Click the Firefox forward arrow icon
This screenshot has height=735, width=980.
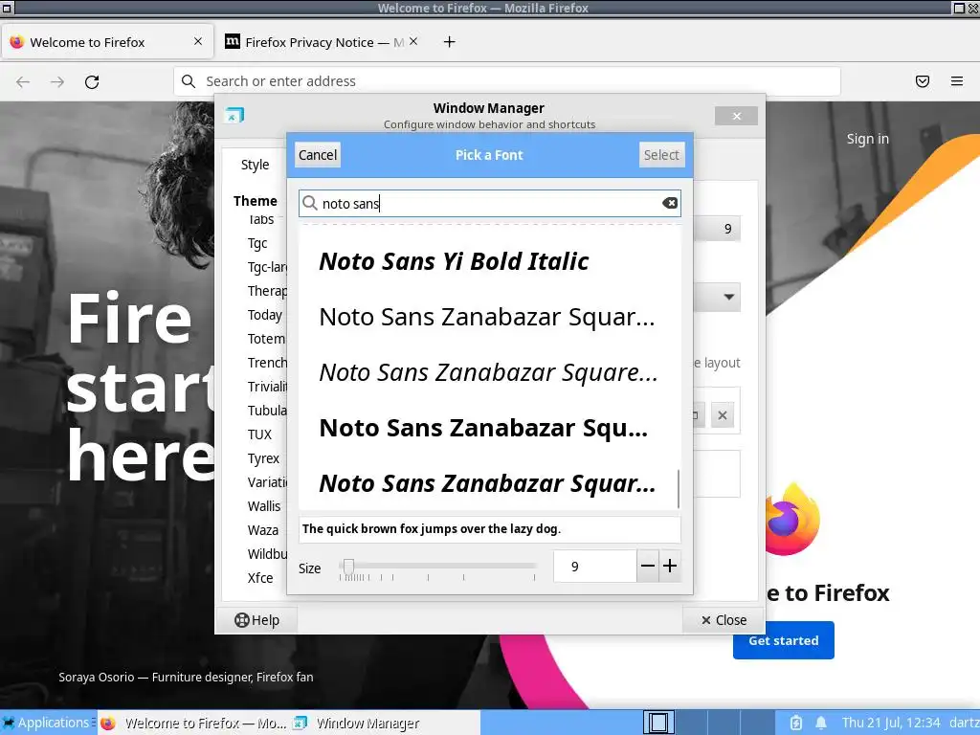point(57,82)
